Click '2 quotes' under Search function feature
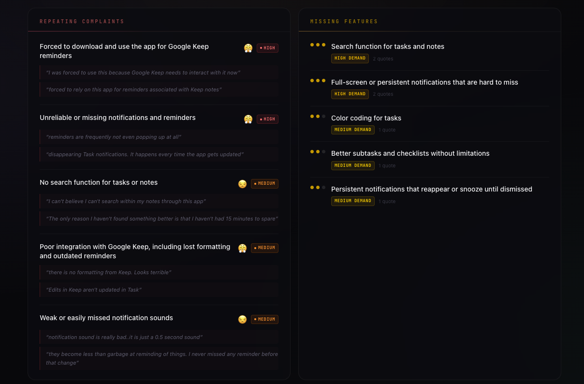This screenshot has width=584, height=384. 383,59
